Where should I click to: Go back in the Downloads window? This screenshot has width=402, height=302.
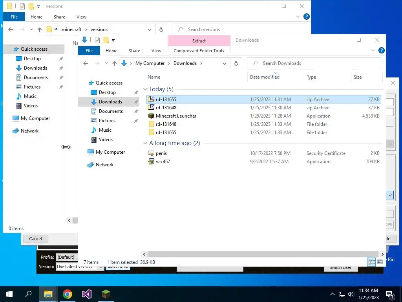[x=86, y=63]
